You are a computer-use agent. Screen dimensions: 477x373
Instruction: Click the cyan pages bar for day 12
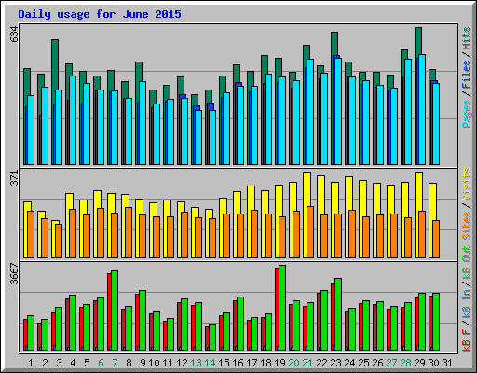(x=184, y=131)
